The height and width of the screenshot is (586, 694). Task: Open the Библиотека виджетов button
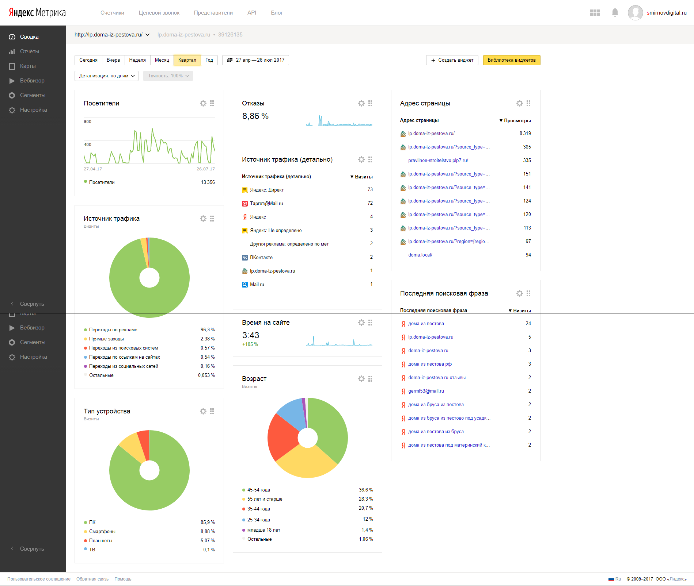[512, 60]
